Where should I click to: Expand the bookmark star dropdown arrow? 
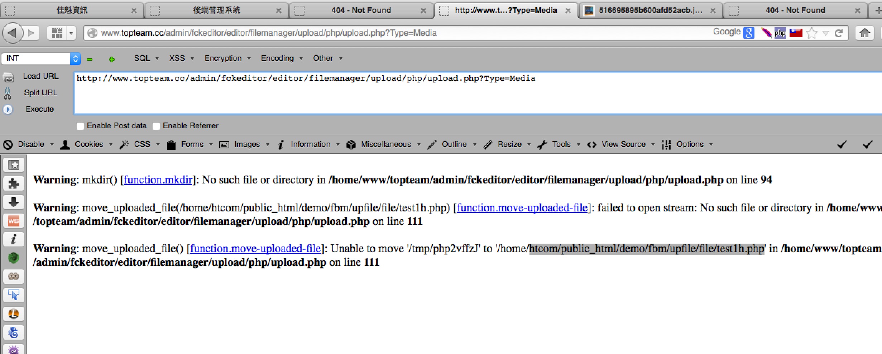(x=826, y=33)
